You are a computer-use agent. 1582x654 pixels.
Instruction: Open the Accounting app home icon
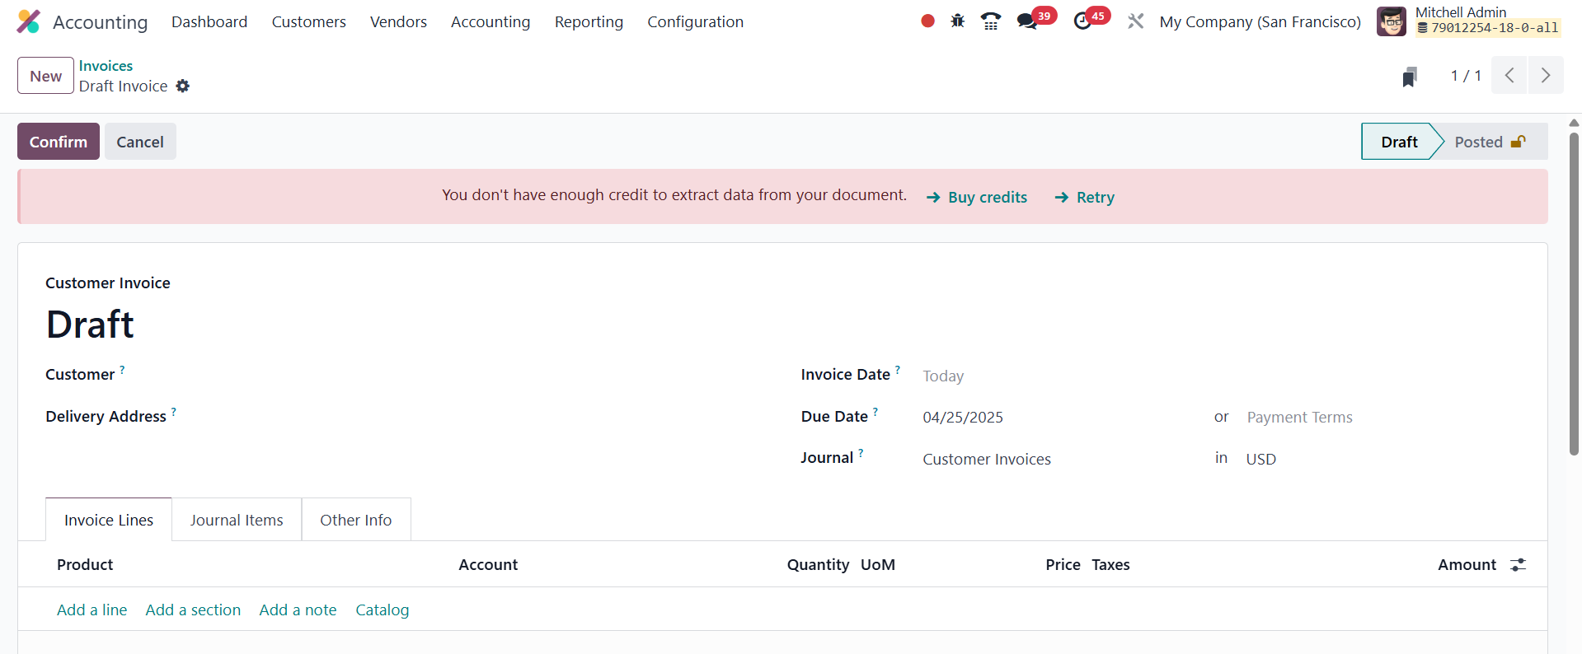(x=29, y=21)
